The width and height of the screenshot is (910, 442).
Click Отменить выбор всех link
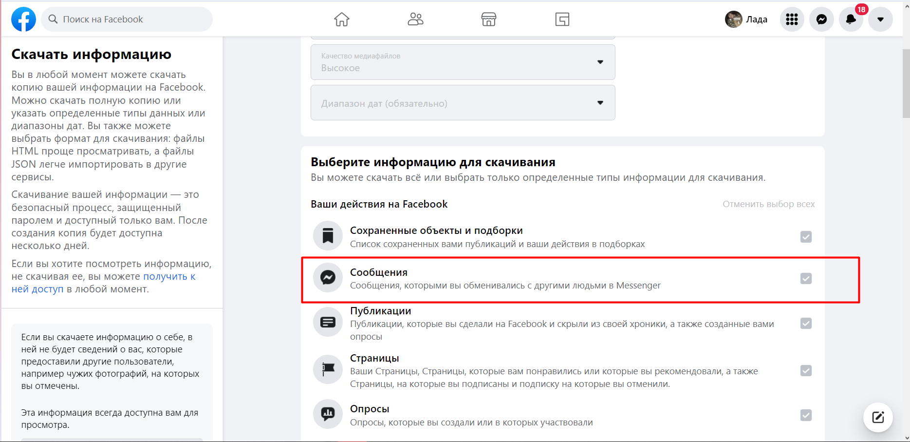point(768,204)
